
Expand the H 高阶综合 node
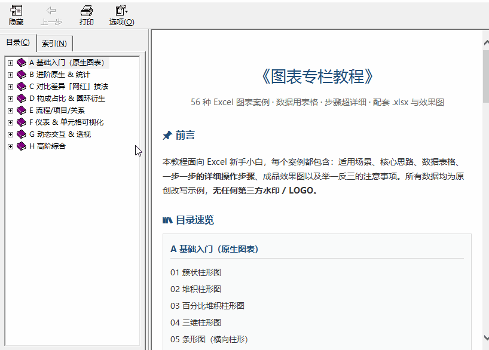(x=10, y=146)
